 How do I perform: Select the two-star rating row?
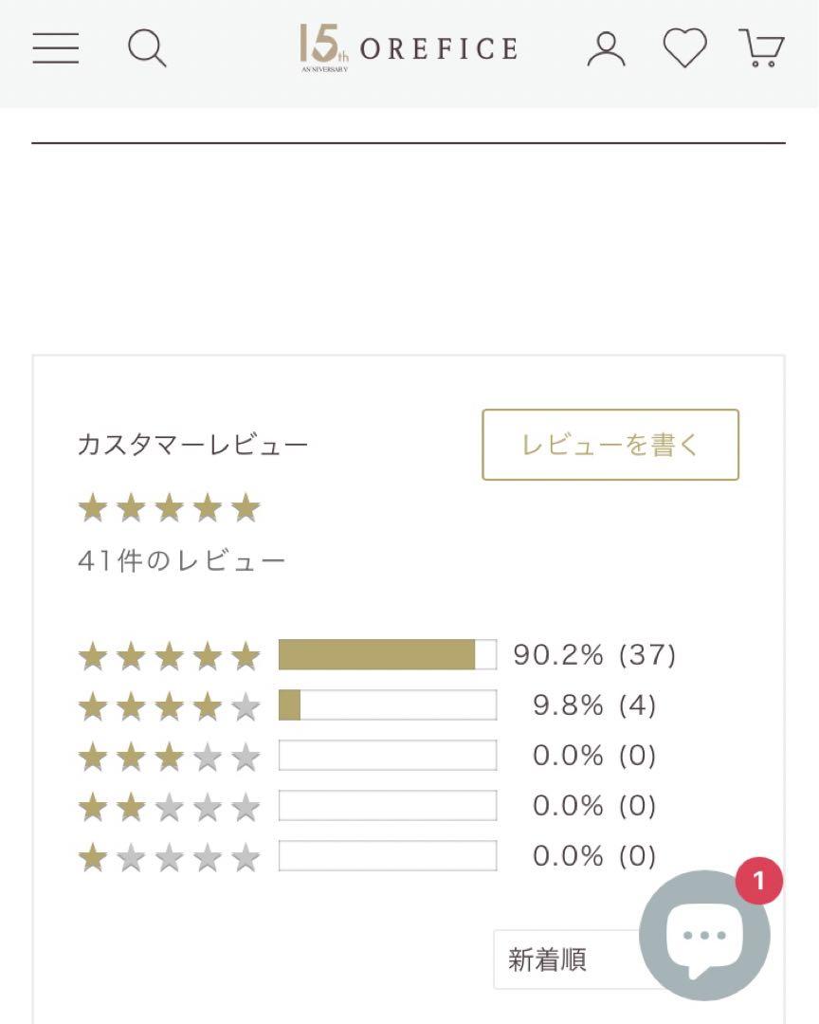point(367,806)
